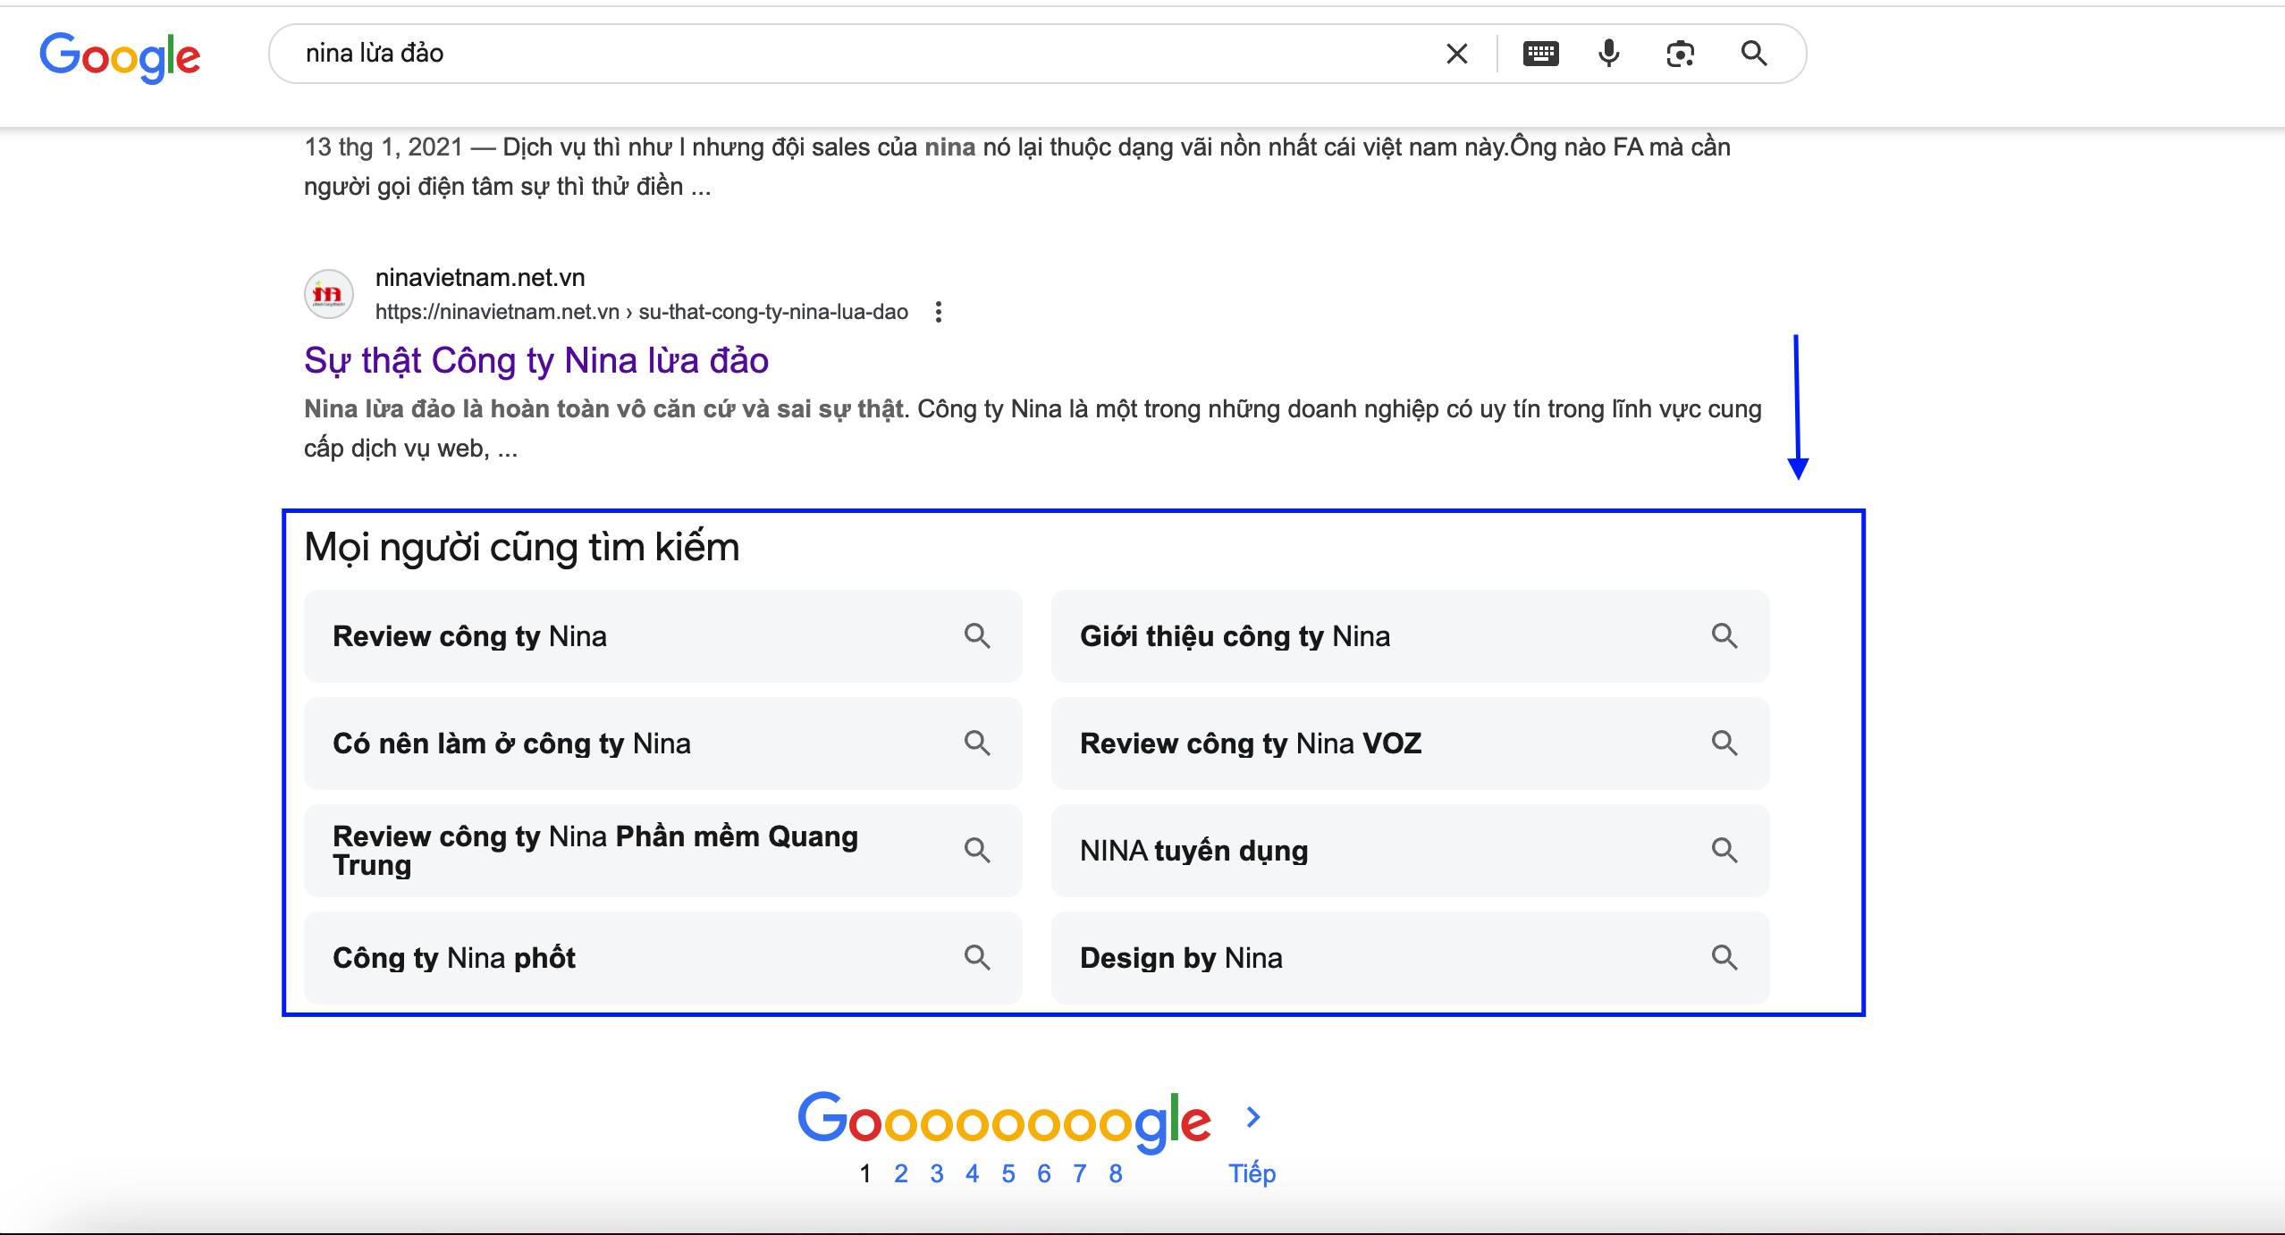Go to results page 7
The height and width of the screenshot is (1235, 2285).
[1080, 1173]
